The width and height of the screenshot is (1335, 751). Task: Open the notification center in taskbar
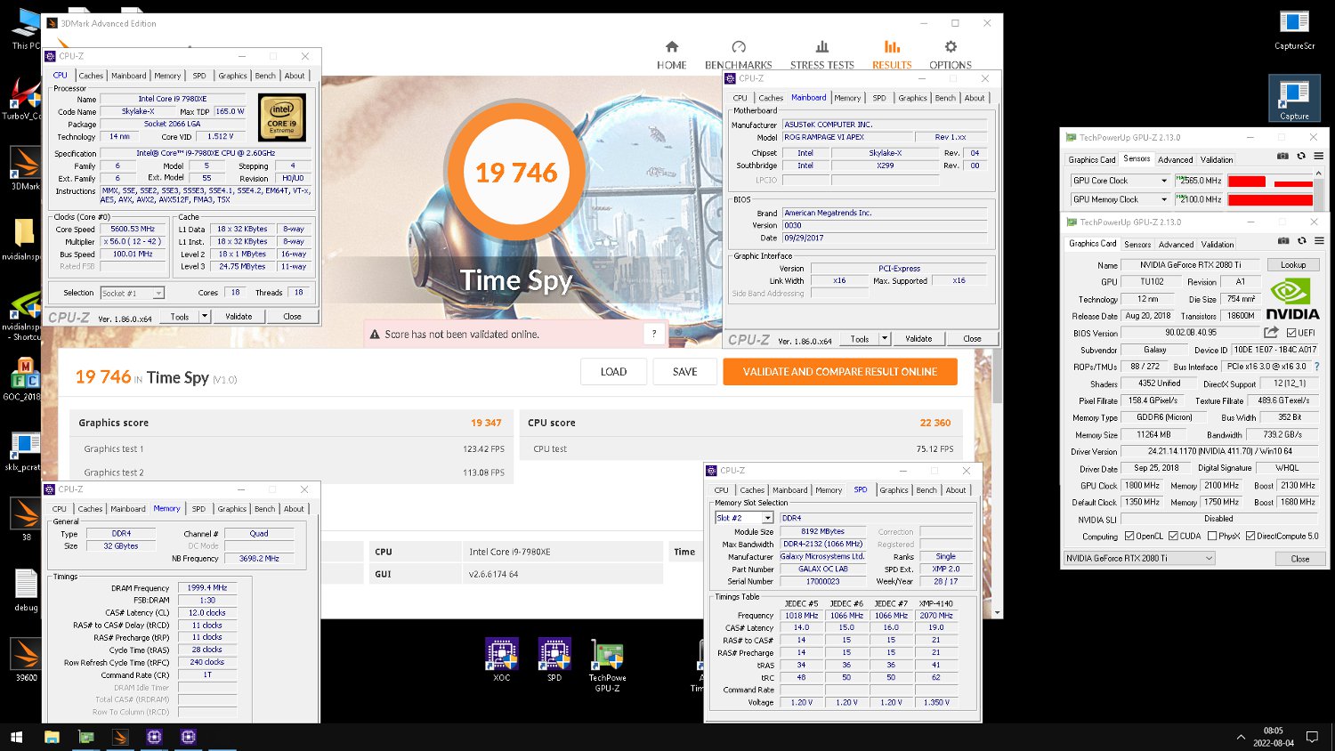point(1312,737)
